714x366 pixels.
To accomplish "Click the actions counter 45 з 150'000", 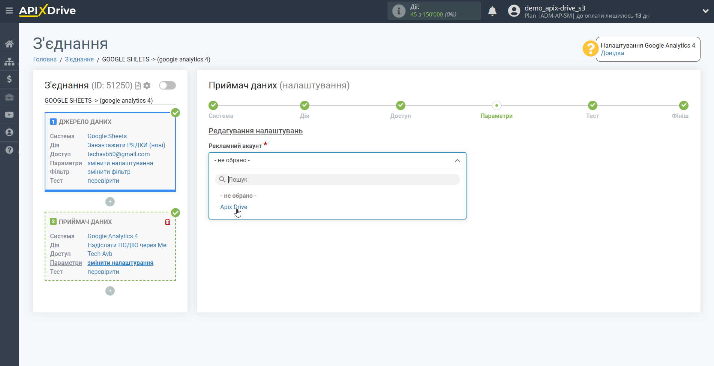I will point(433,15).
